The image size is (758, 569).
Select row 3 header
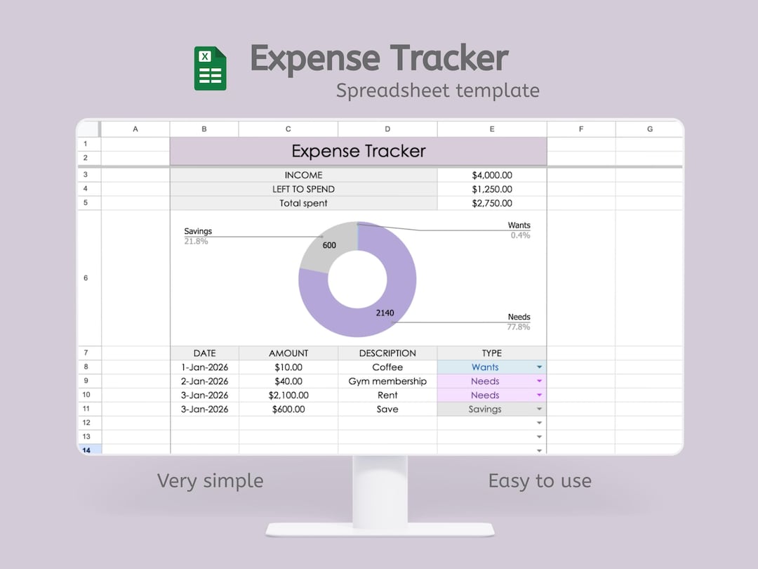tap(89, 175)
